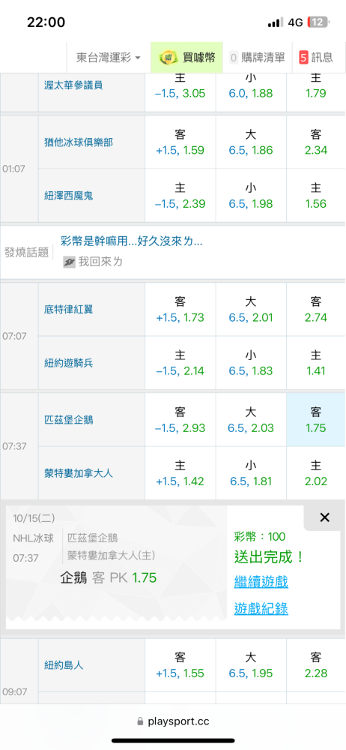346x750 pixels.
Task: Toggle the highlighted 客 1.75 企鵝 pick
Action: 315,420
